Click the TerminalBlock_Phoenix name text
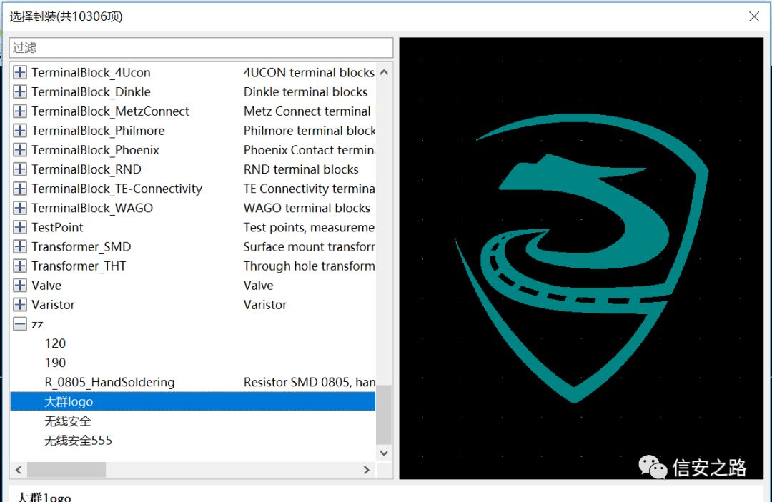The height and width of the screenshot is (502, 772). (96, 150)
